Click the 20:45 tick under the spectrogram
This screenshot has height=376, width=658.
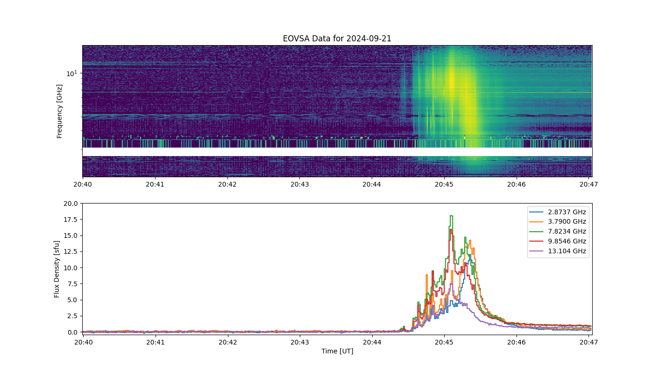pos(444,185)
